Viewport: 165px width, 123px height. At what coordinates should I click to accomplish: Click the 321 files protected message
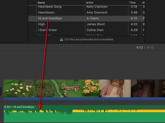(x=89, y=39)
